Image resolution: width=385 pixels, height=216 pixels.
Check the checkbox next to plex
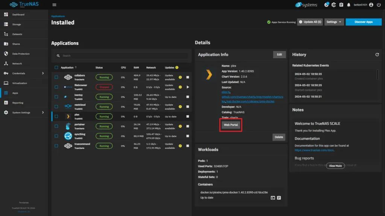[x=56, y=116]
